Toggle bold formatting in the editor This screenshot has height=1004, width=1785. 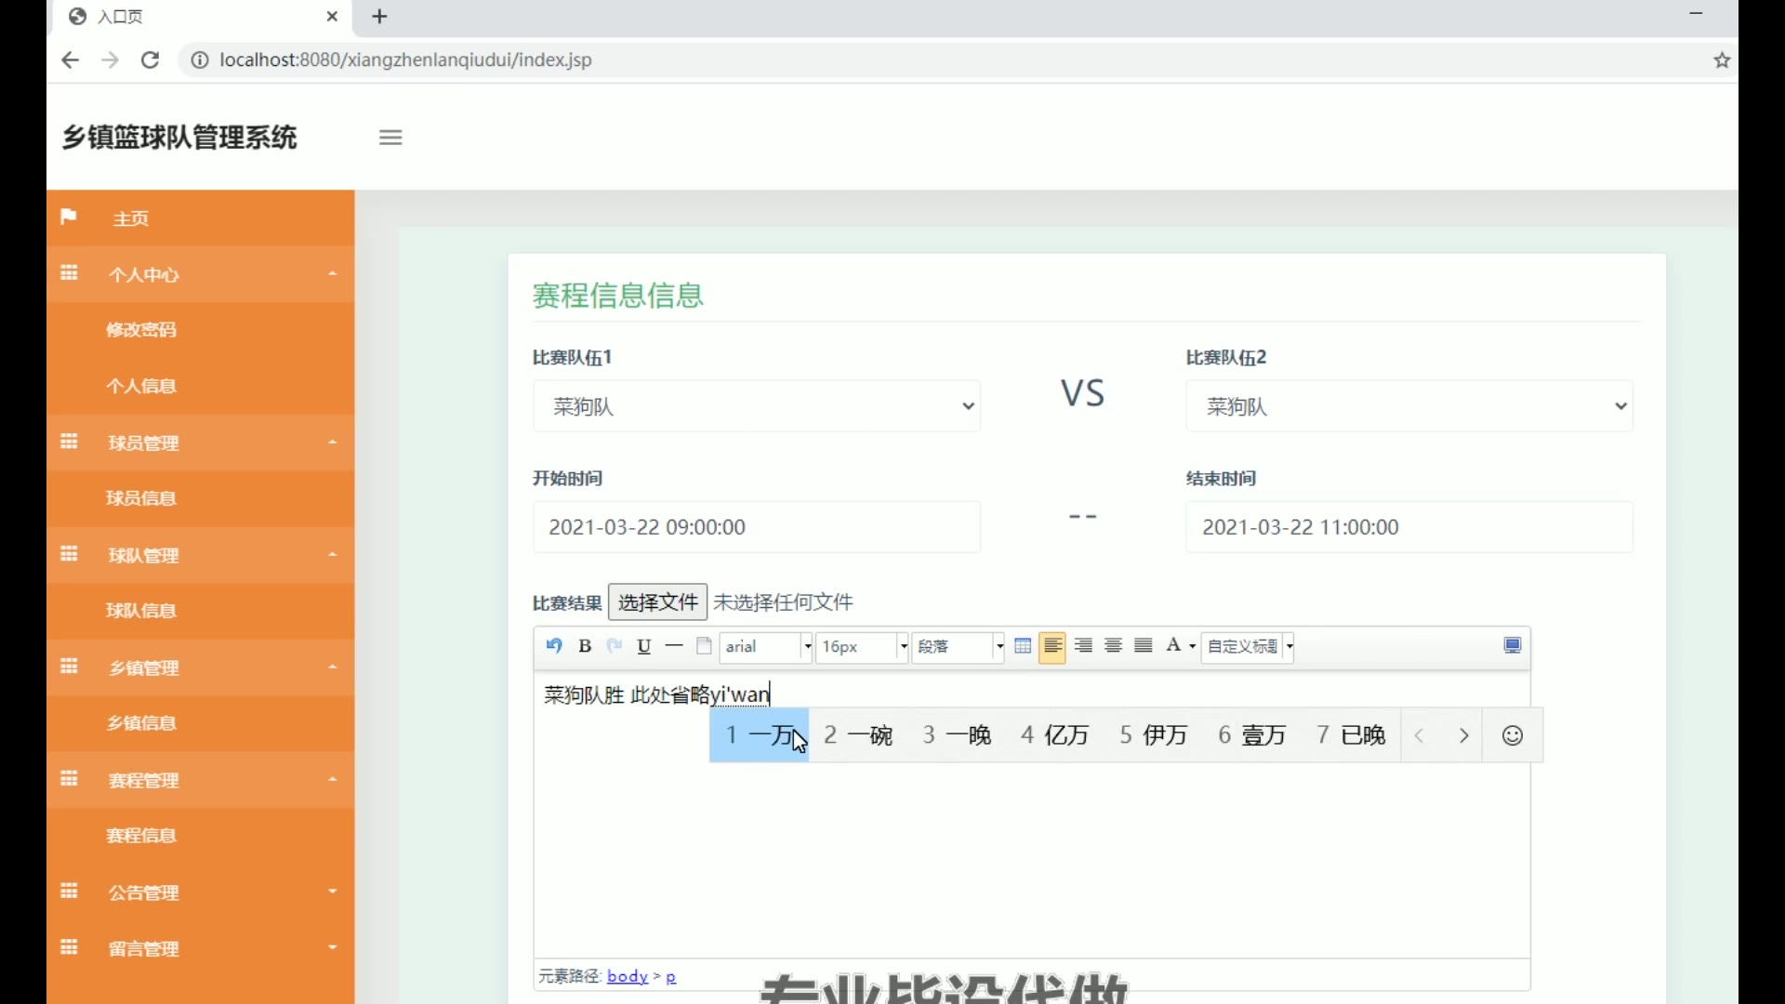585,646
